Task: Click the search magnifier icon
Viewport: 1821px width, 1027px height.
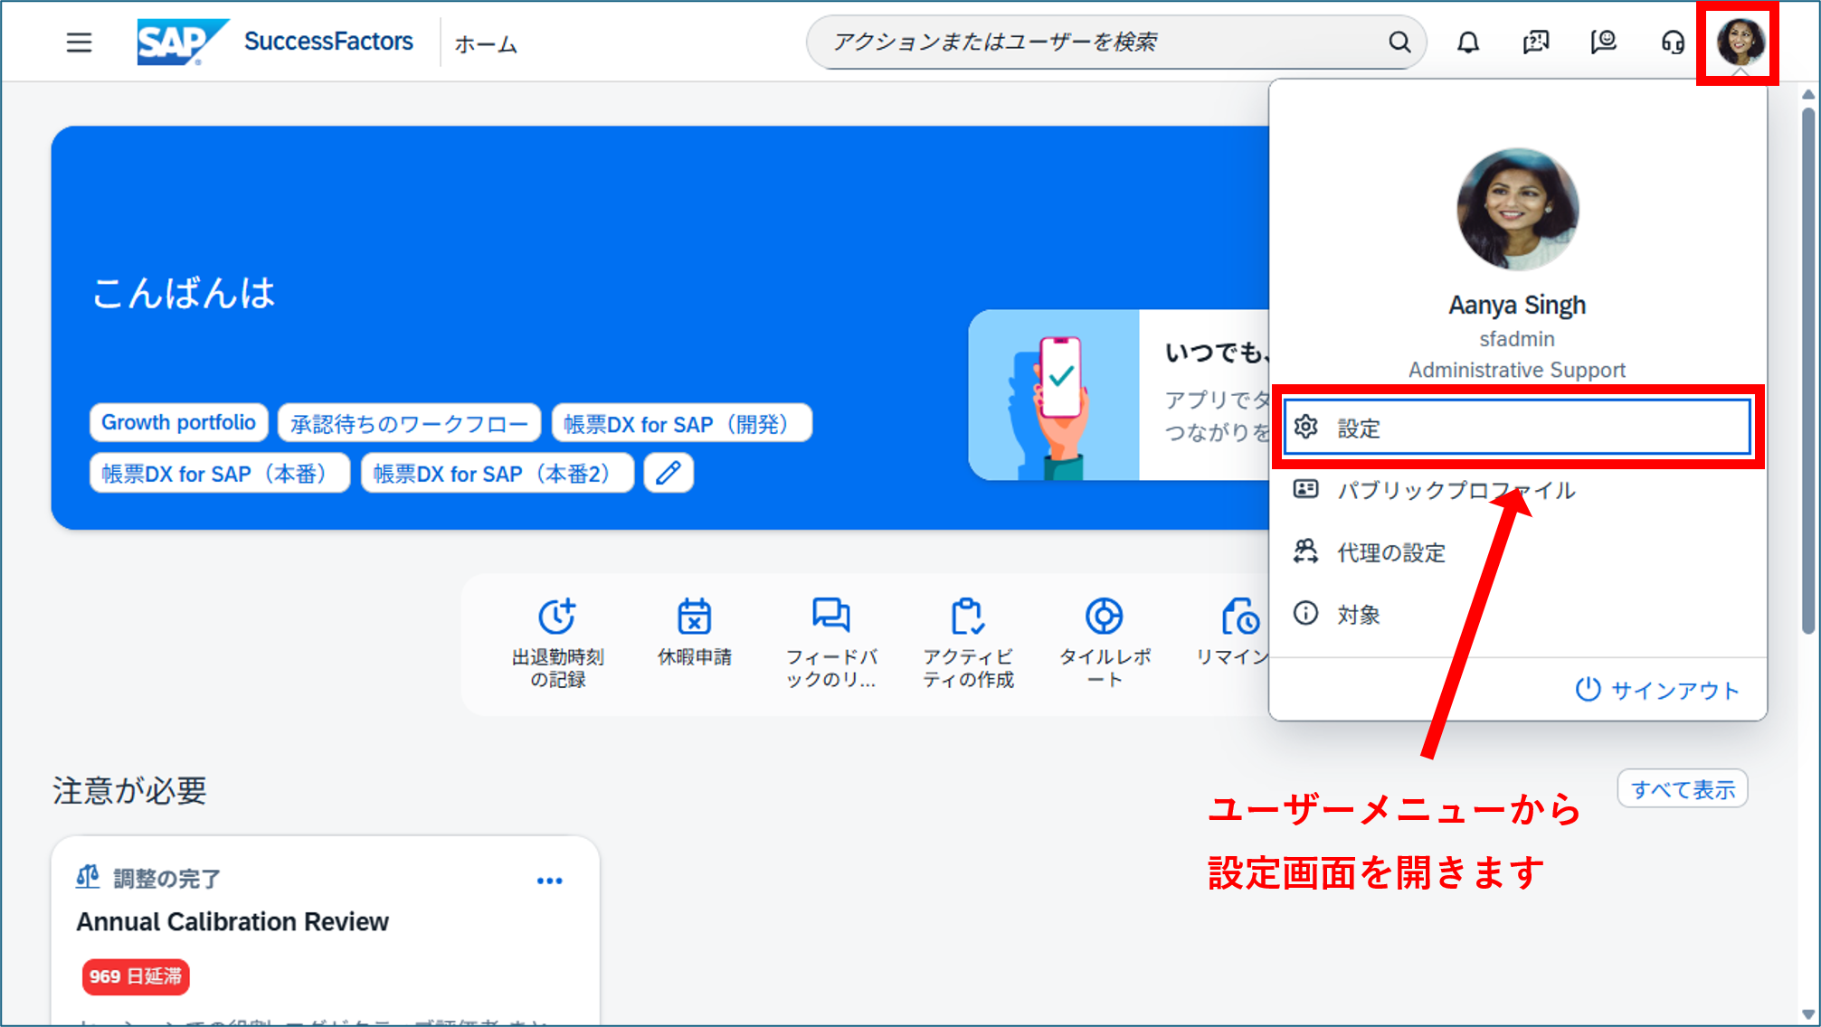Action: 1399,42
